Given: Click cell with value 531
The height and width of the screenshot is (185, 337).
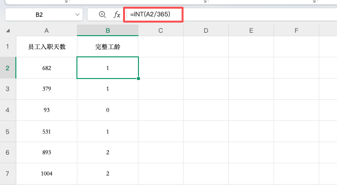Looking at the screenshot, I should 47,132.
